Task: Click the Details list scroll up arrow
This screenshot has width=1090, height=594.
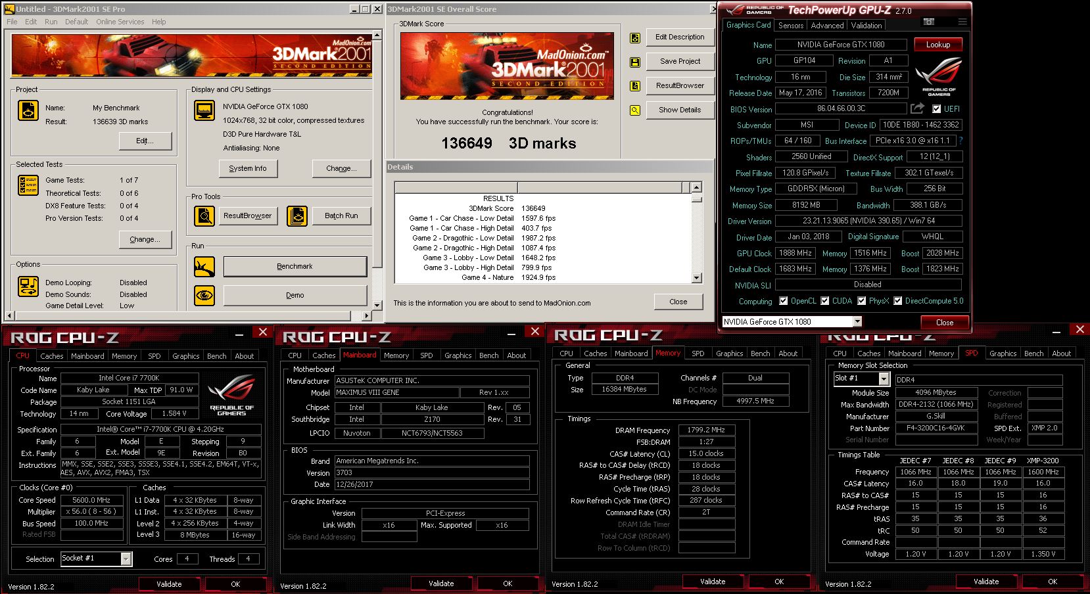Action: (x=696, y=187)
